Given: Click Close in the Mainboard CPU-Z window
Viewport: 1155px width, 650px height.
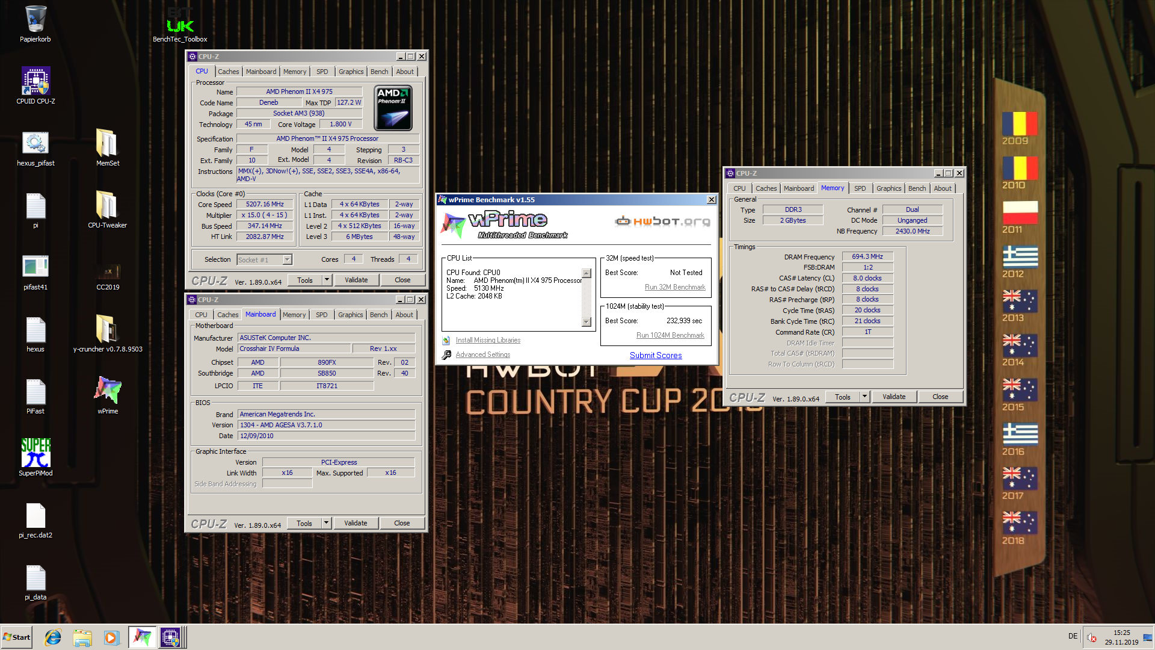Looking at the screenshot, I should coord(402,523).
